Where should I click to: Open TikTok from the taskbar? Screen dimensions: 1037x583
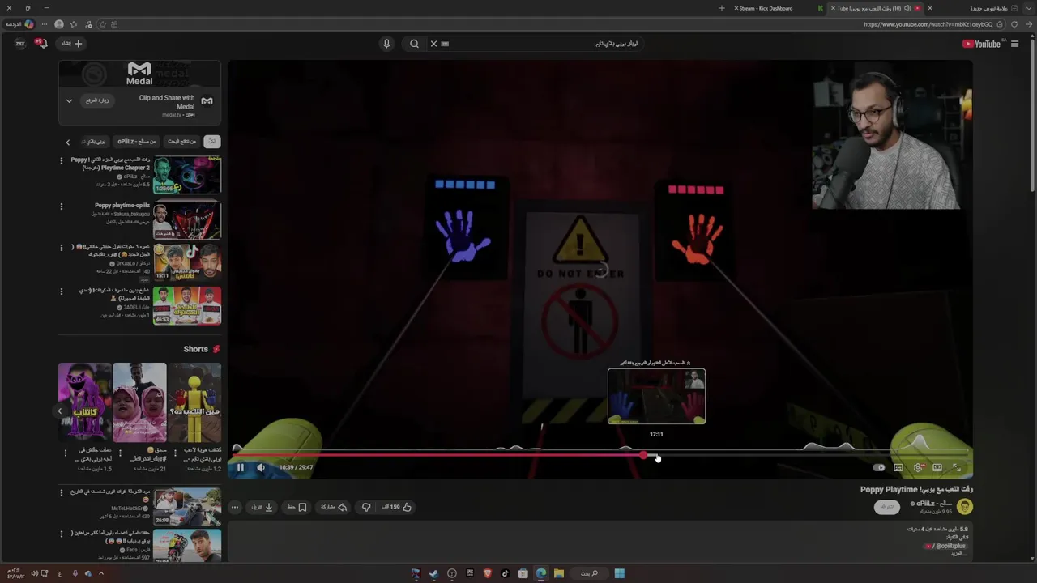click(506, 573)
